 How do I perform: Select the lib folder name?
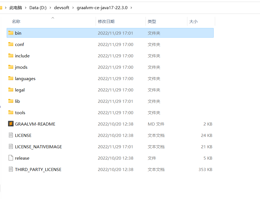(17, 101)
